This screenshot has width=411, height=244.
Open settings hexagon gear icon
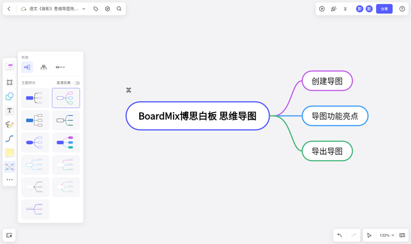[x=107, y=9]
